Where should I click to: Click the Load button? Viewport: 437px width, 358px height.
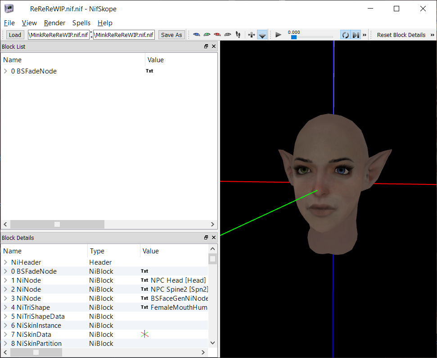coord(15,35)
